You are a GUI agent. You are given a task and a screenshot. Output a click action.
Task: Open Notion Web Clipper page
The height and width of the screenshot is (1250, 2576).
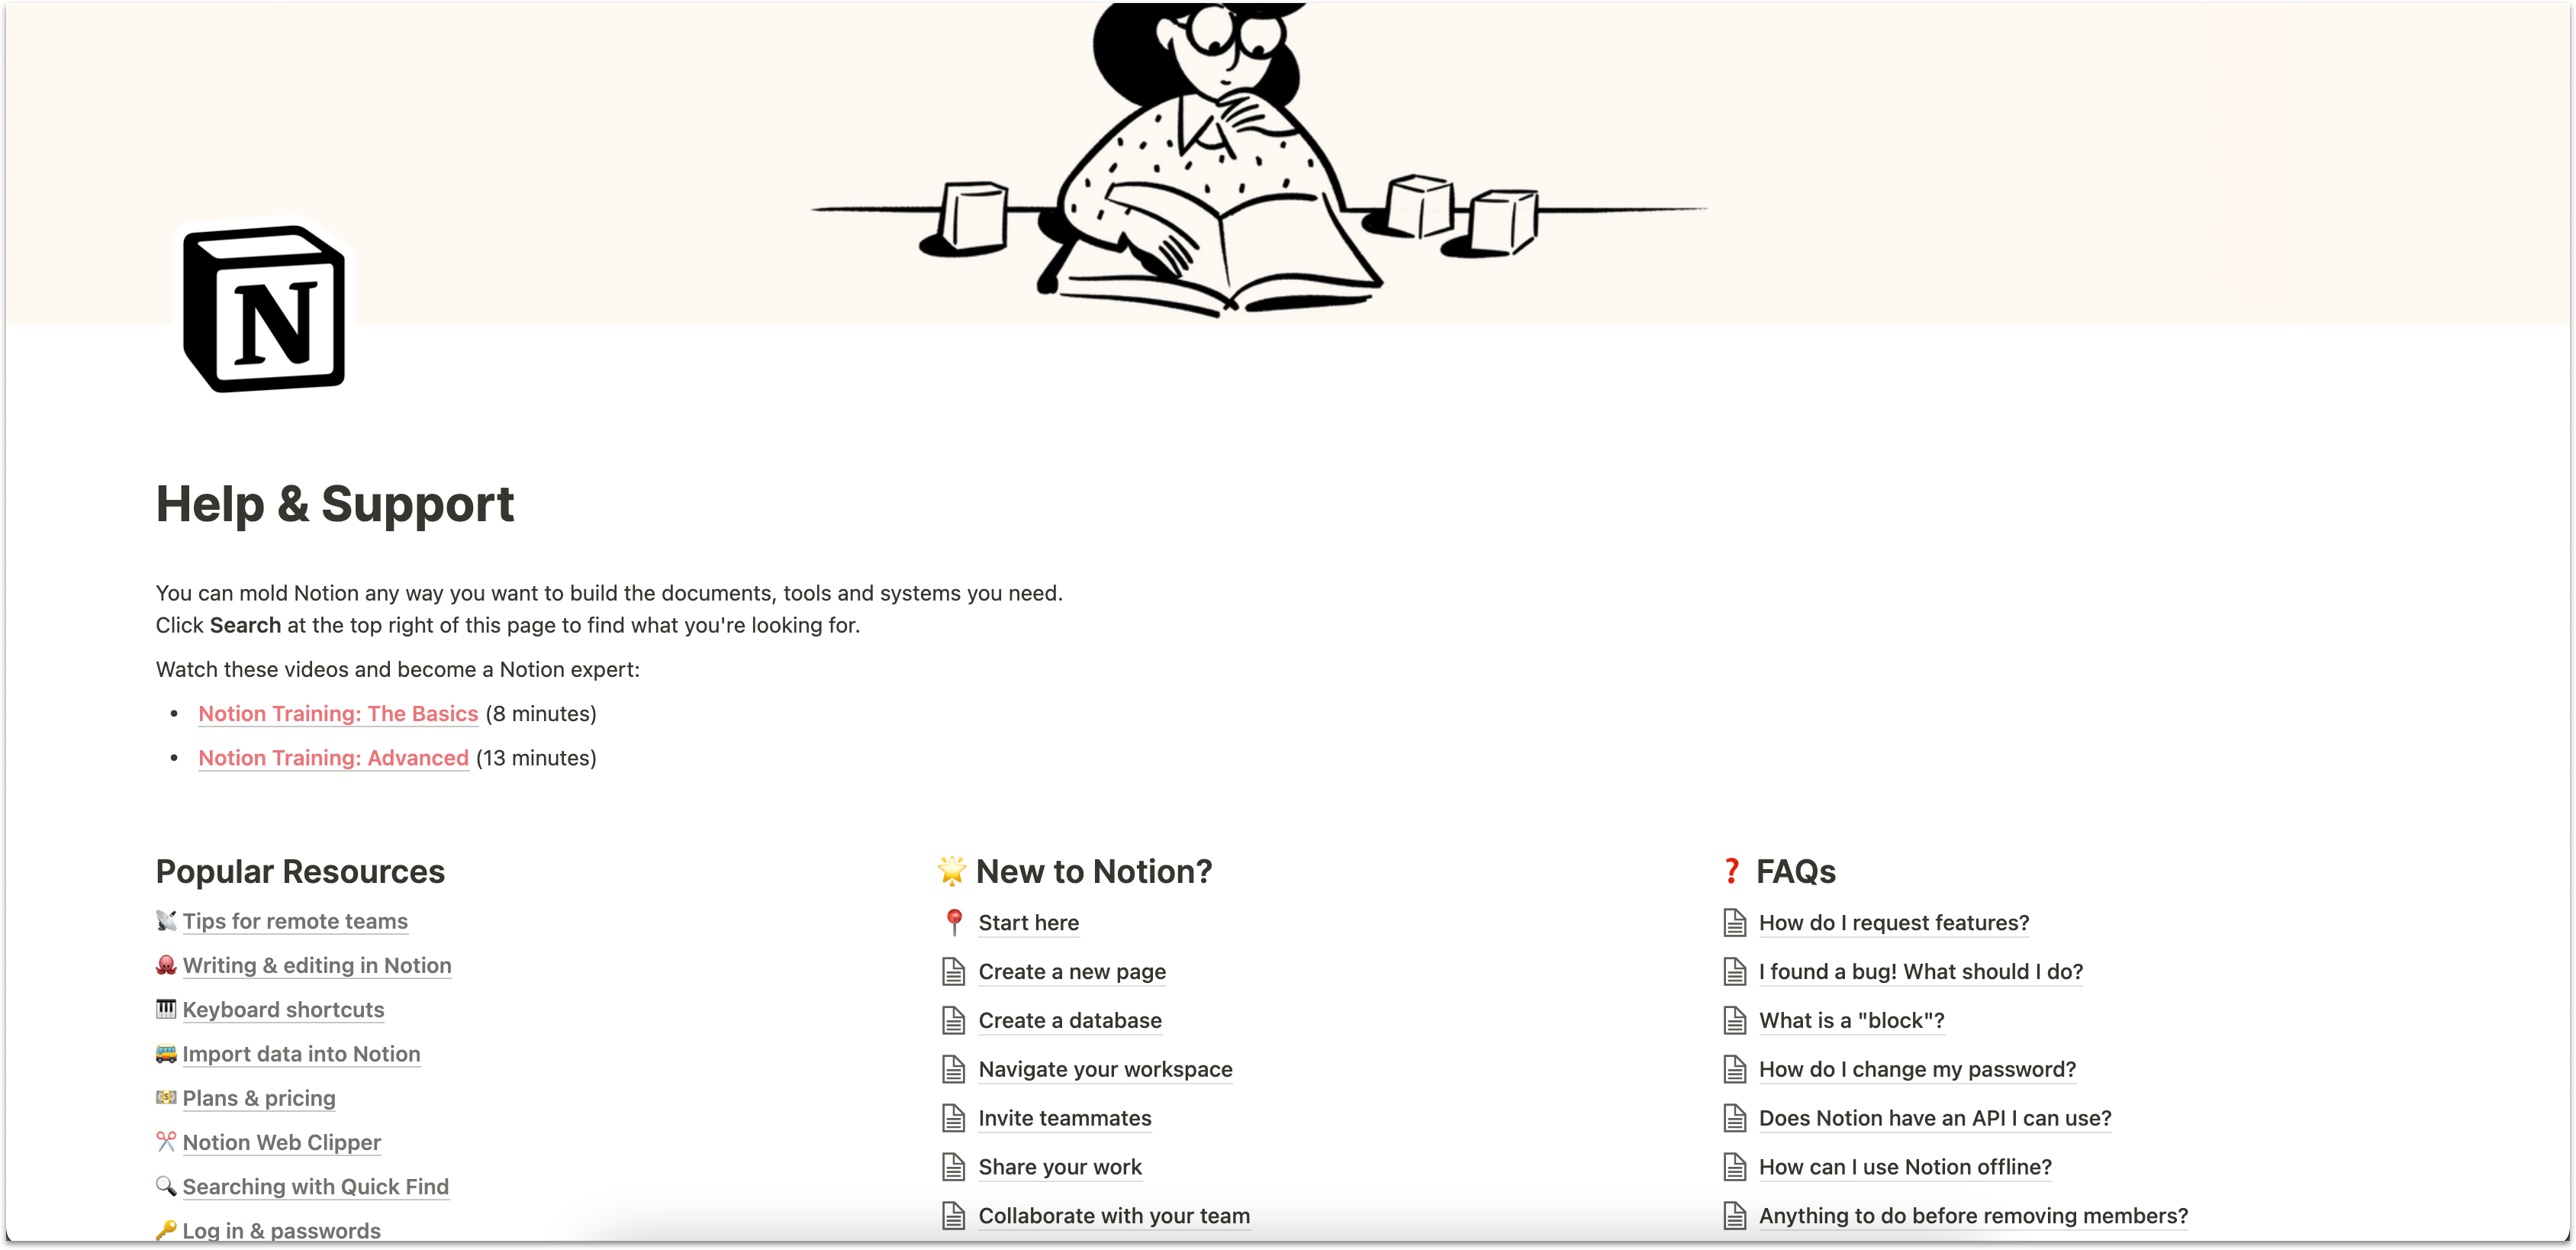point(281,1140)
